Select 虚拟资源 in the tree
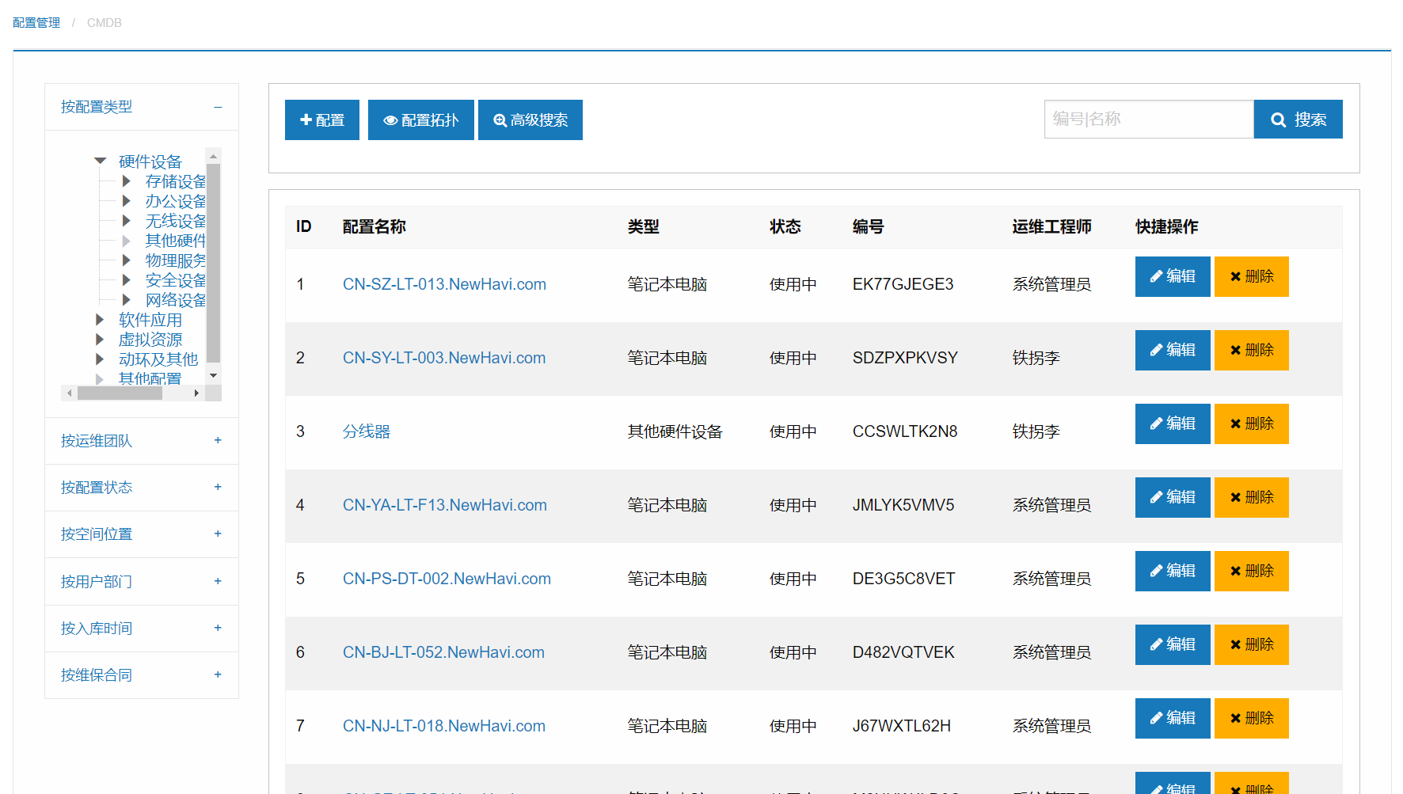Image resolution: width=1403 pixels, height=794 pixels. click(x=150, y=340)
